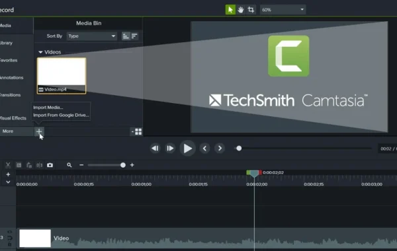Select the Video.mp4 thumbnail
This screenshot has height=251, width=397.
[x=62, y=75]
